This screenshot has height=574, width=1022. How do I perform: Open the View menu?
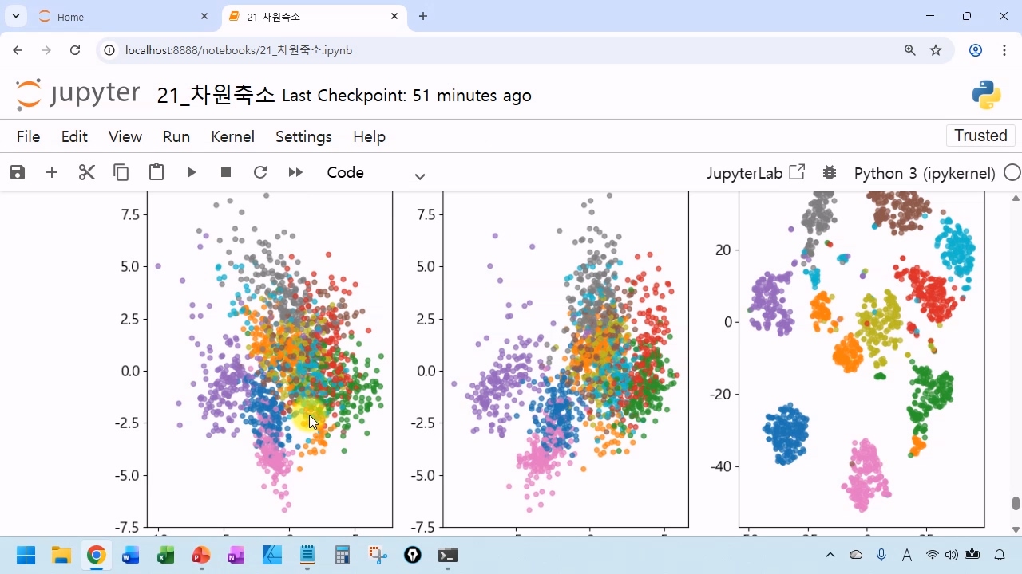[x=125, y=136]
